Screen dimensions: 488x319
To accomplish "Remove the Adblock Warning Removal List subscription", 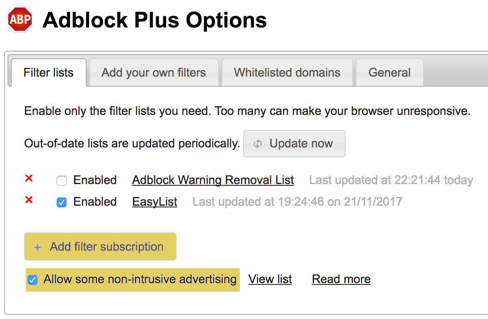I will click(29, 179).
